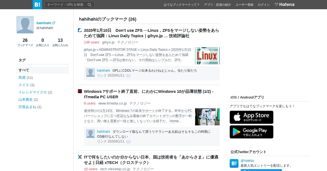
Task: Open 9 users count link
Action: point(90,103)
